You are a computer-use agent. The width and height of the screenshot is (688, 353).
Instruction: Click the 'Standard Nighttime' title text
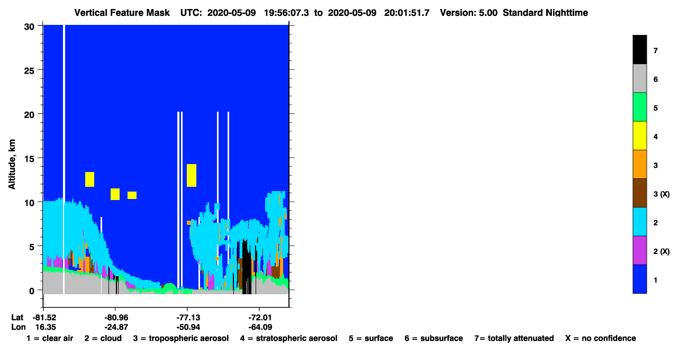tap(545, 12)
